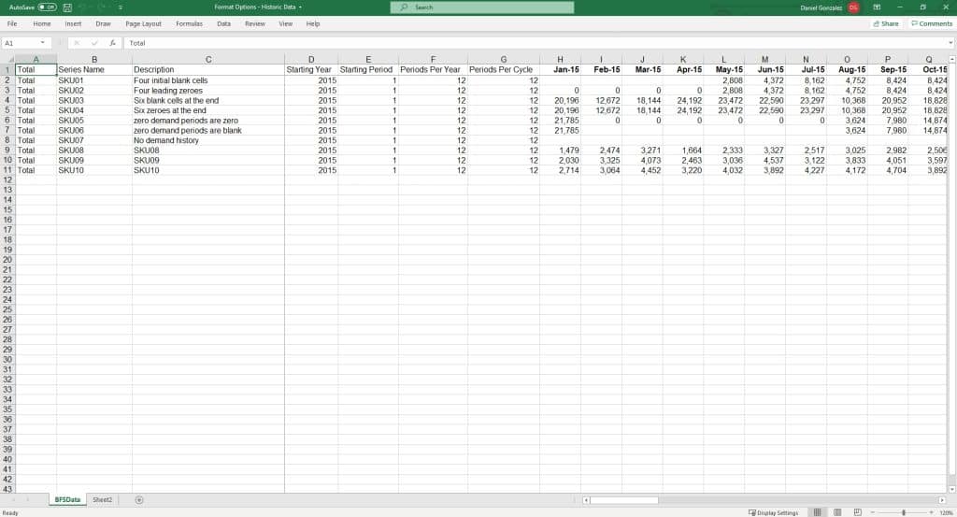Open the Page Layout ribbon tab
The image size is (957, 517).
[x=143, y=23]
